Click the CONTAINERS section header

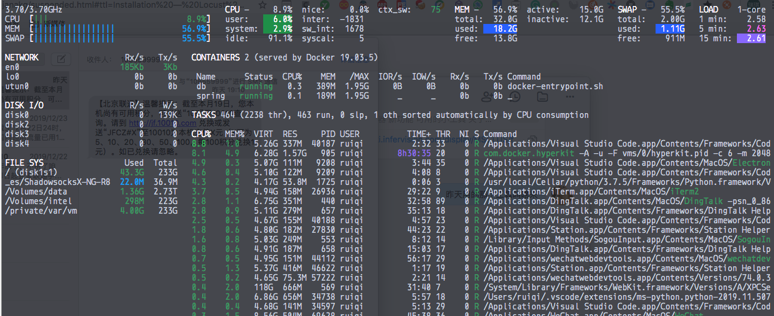pos(215,57)
